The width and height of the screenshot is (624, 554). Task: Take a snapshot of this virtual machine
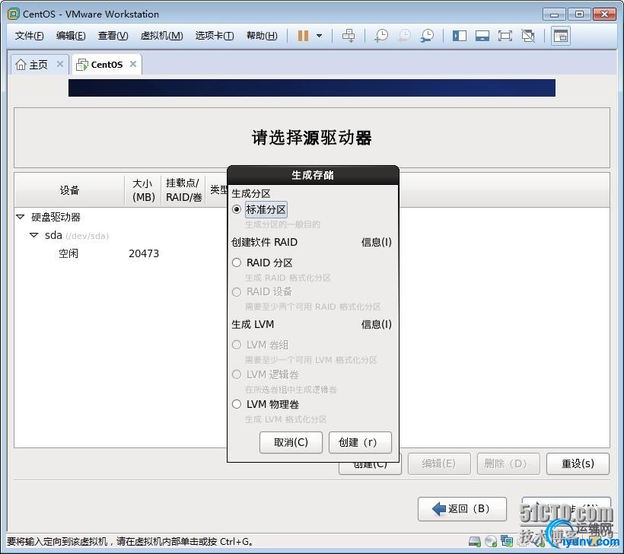point(380,36)
